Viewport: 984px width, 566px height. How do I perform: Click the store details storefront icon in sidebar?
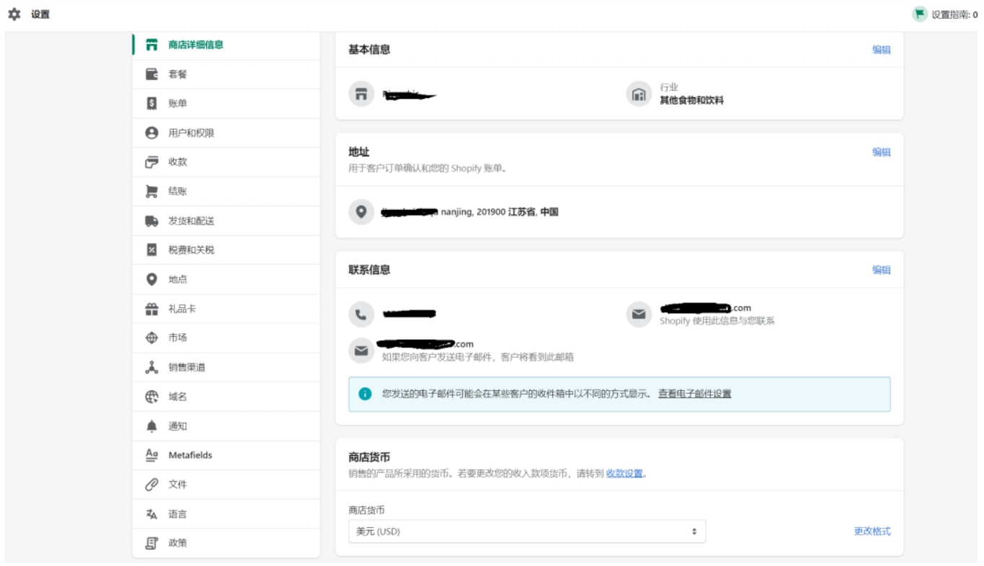151,45
